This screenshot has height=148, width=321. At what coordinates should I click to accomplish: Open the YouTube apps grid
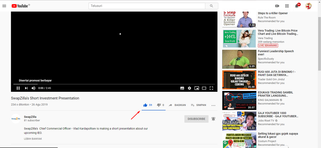coord(287,6)
